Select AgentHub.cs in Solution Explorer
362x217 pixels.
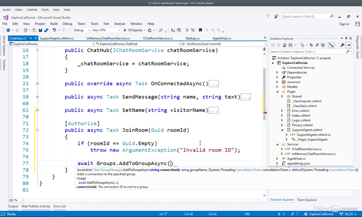pyautogui.click(x=296, y=159)
